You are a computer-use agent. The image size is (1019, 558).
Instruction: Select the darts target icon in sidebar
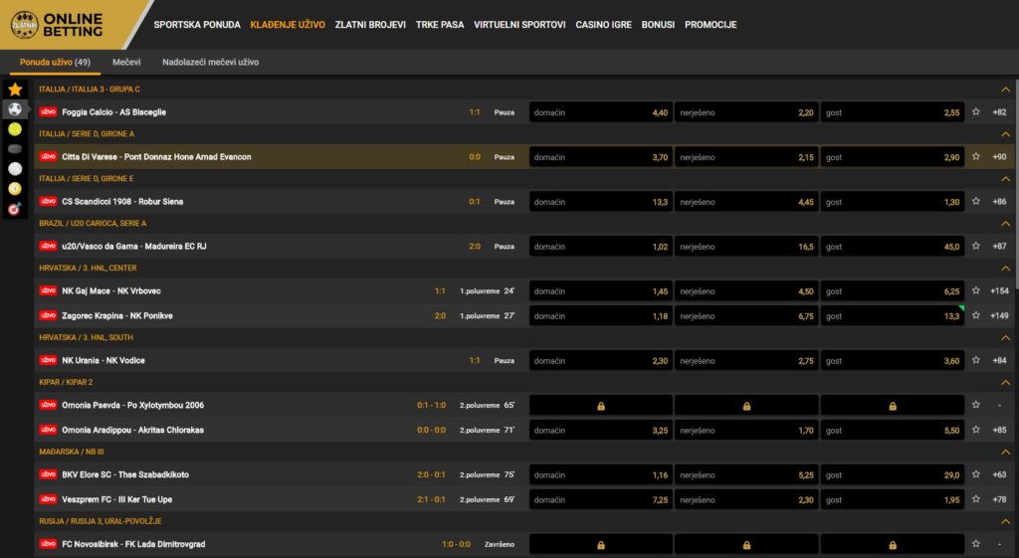tap(15, 209)
